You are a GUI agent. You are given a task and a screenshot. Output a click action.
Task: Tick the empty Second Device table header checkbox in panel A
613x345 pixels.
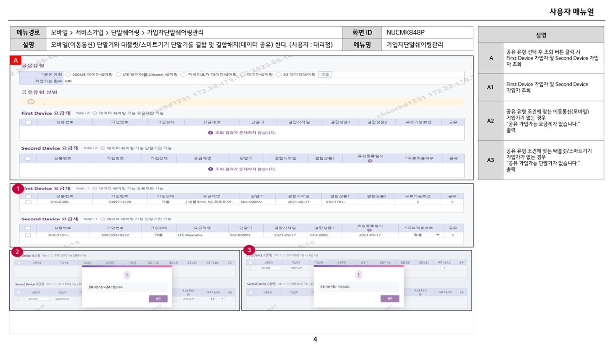pos(28,158)
